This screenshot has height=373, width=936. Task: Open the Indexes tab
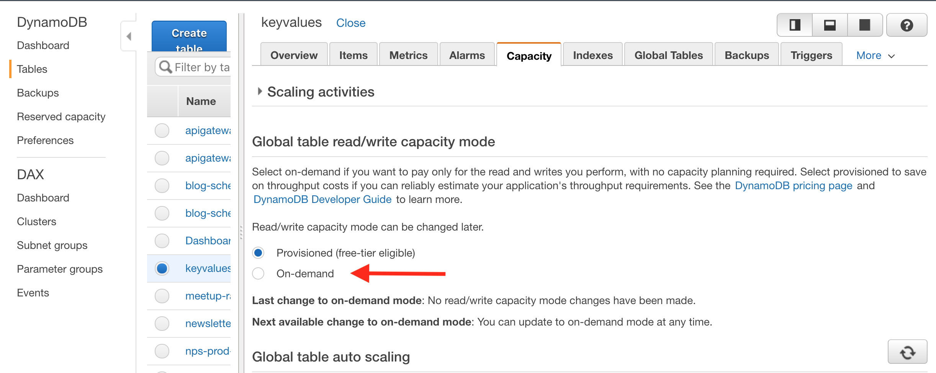click(x=593, y=55)
